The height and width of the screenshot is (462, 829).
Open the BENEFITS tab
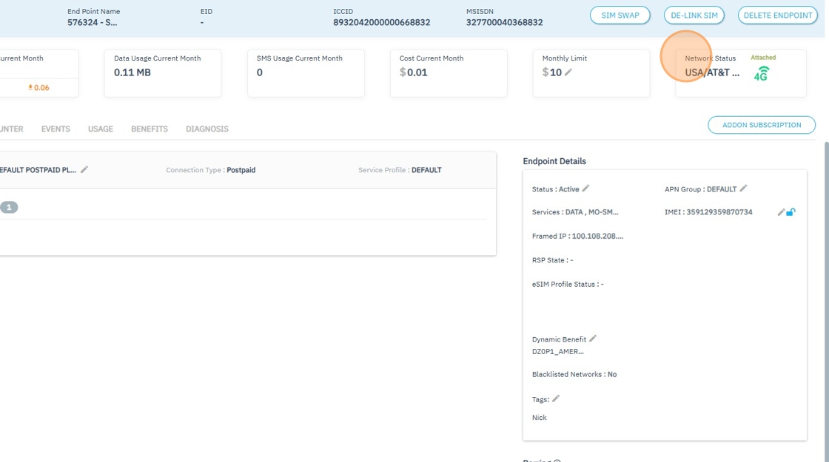click(150, 129)
